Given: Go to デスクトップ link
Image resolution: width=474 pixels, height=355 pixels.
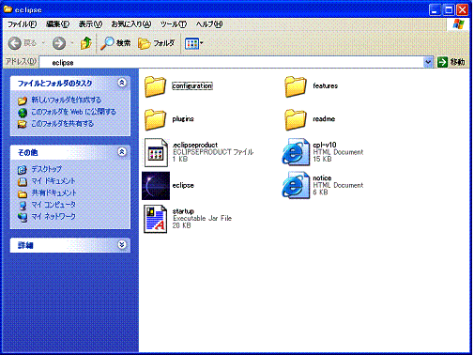Looking at the screenshot, I should click(46, 169).
